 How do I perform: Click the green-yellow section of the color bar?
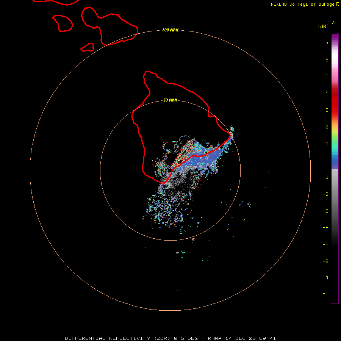click(x=335, y=135)
